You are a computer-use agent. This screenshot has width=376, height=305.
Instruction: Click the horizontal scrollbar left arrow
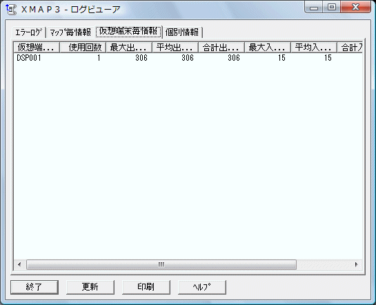pos(19,264)
